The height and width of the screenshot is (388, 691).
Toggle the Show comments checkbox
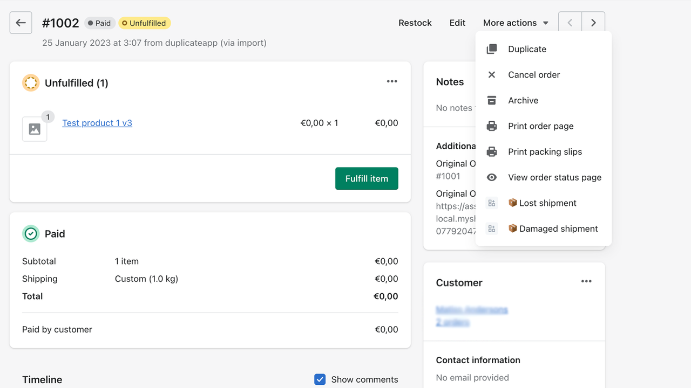tap(320, 379)
